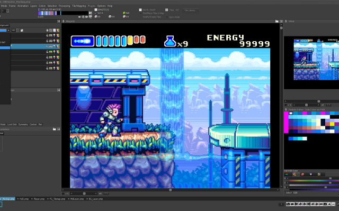Open the Tile Mapping menu
Screen dimensions: 339x211
79,6
